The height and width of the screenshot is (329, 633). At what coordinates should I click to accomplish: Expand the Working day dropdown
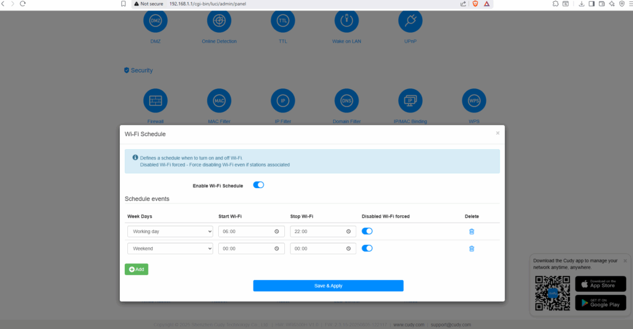click(x=170, y=231)
